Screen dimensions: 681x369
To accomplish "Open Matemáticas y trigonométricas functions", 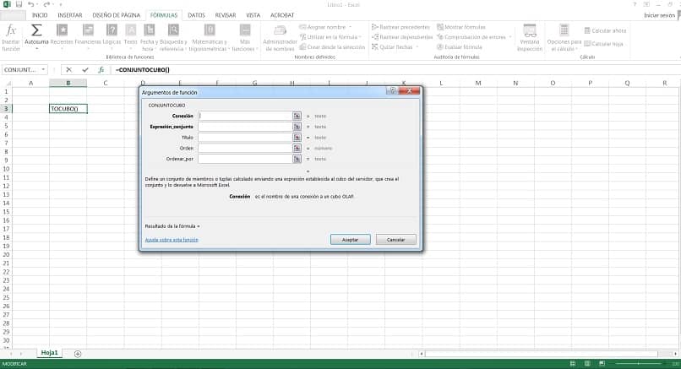I will pyautogui.click(x=210, y=30).
